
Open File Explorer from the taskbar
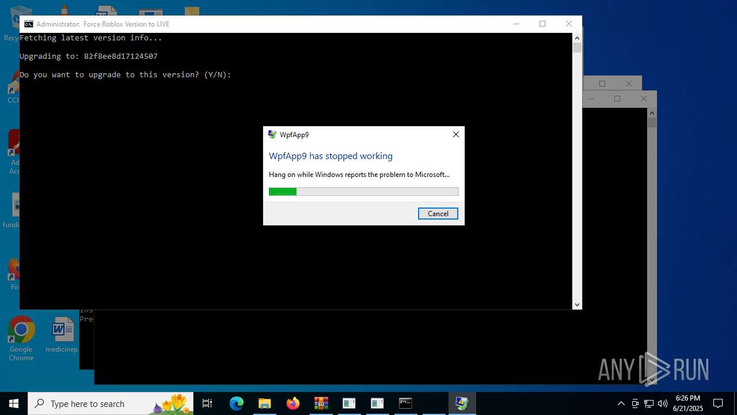coord(264,403)
